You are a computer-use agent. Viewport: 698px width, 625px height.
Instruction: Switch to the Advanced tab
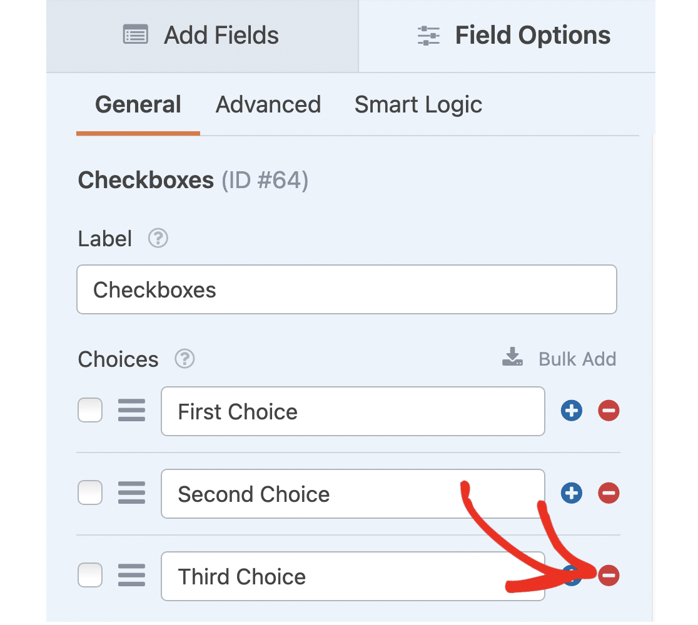pyautogui.click(x=268, y=104)
